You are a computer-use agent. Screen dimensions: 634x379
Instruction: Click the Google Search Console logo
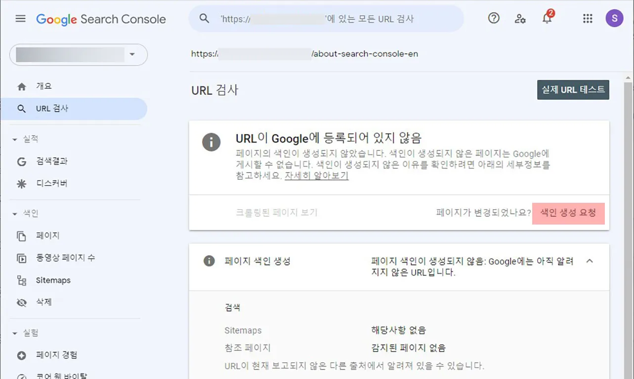click(101, 19)
